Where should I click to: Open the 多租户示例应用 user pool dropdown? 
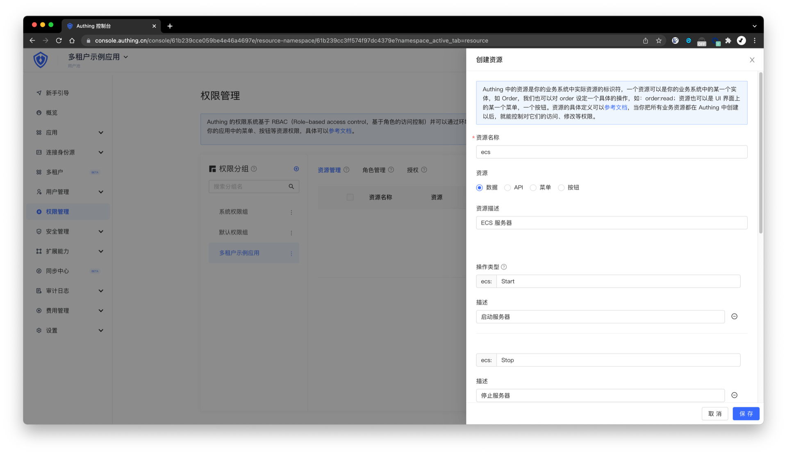tap(98, 57)
